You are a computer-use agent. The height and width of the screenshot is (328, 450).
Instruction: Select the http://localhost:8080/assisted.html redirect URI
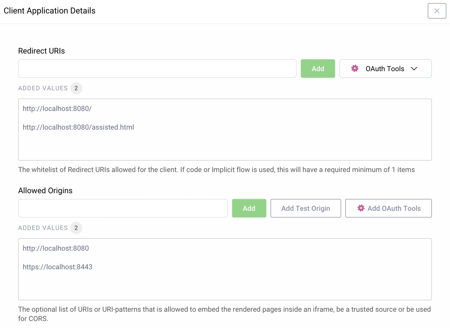(78, 127)
